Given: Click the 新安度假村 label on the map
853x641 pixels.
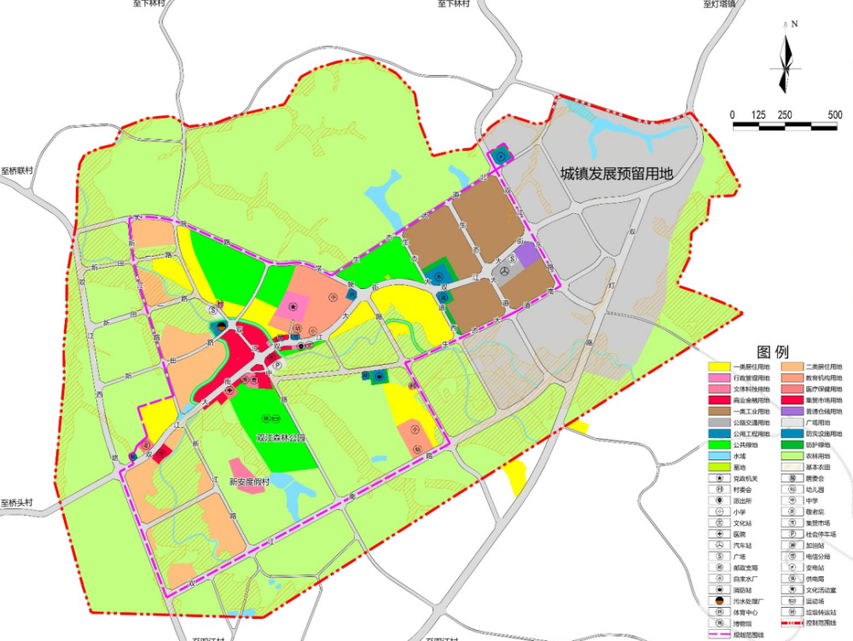Looking at the screenshot, I should pyautogui.click(x=249, y=482).
